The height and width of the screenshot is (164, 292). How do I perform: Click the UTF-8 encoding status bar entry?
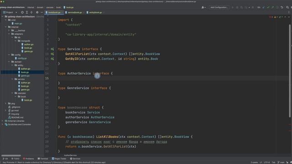[266, 162]
